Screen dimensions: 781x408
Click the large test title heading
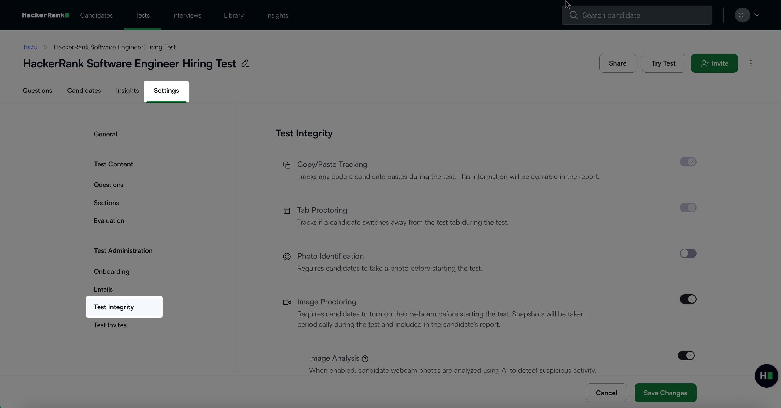[129, 63]
